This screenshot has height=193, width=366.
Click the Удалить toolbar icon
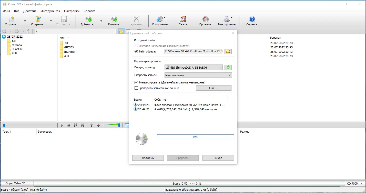click(x=136, y=19)
